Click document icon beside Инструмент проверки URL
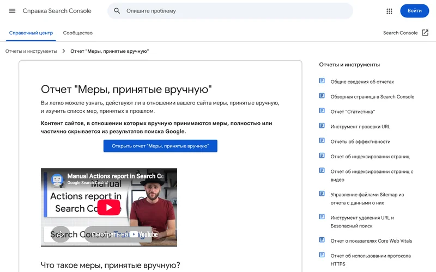The width and height of the screenshot is (436, 272). tap(322, 126)
